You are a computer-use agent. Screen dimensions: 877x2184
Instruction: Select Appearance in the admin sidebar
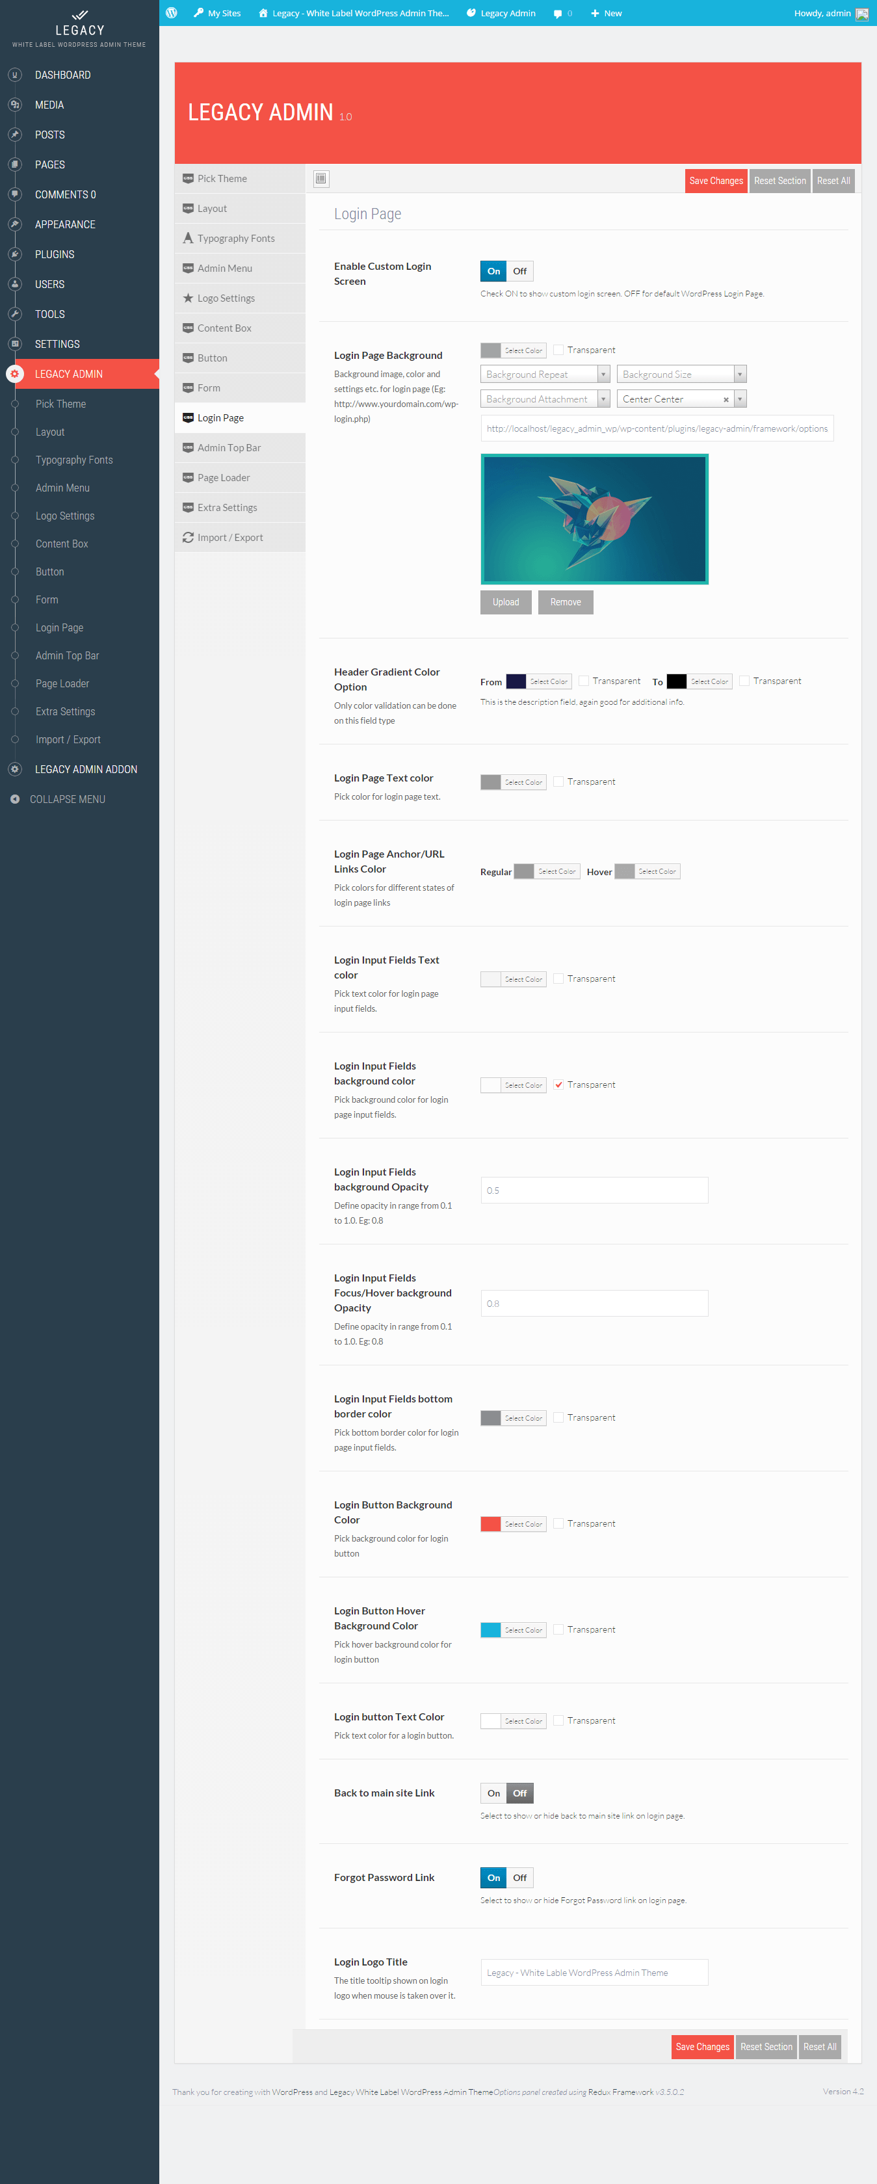(64, 225)
